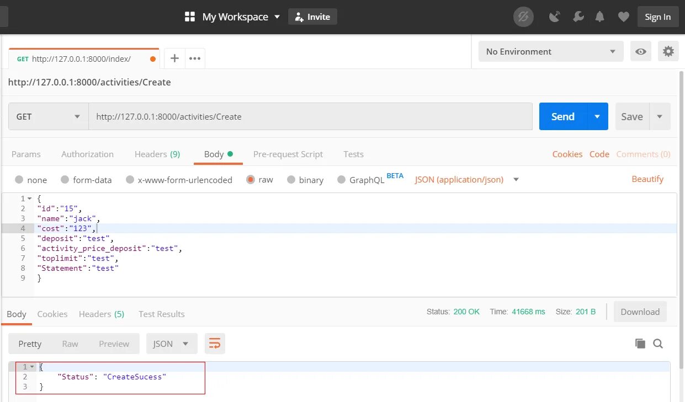Add a new request tab

click(174, 58)
